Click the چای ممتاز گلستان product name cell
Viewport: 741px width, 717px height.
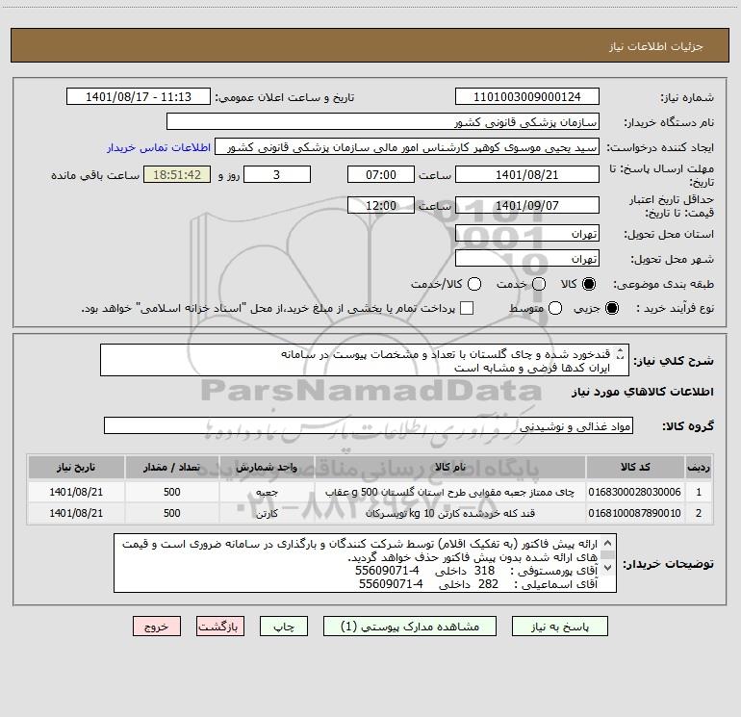pos(450,492)
